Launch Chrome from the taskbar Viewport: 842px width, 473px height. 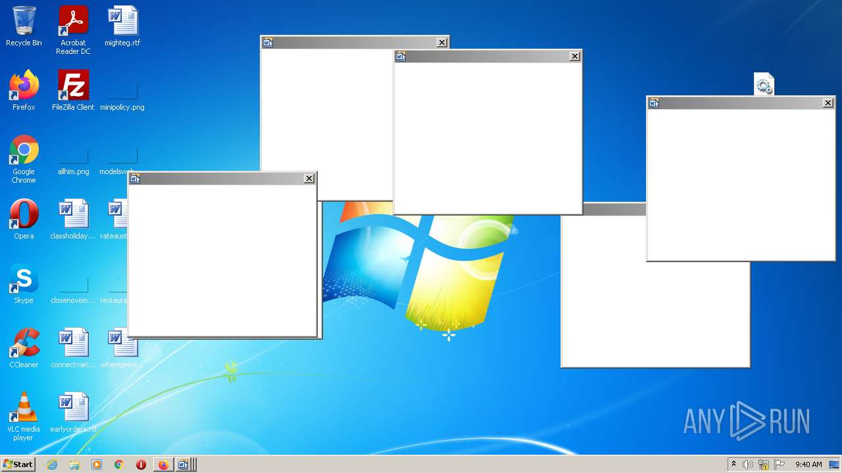pyautogui.click(x=119, y=464)
